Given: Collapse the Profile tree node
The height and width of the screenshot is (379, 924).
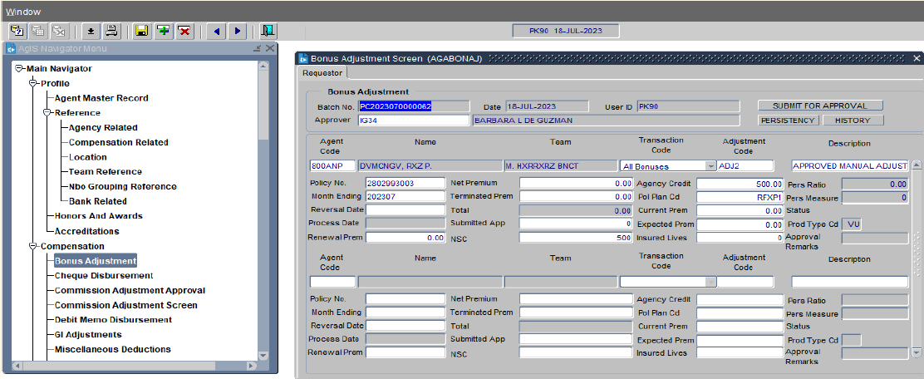Looking at the screenshot, I should coord(33,83).
